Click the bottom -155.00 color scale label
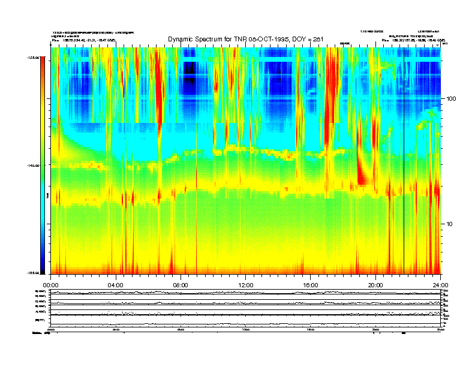 [33, 273]
